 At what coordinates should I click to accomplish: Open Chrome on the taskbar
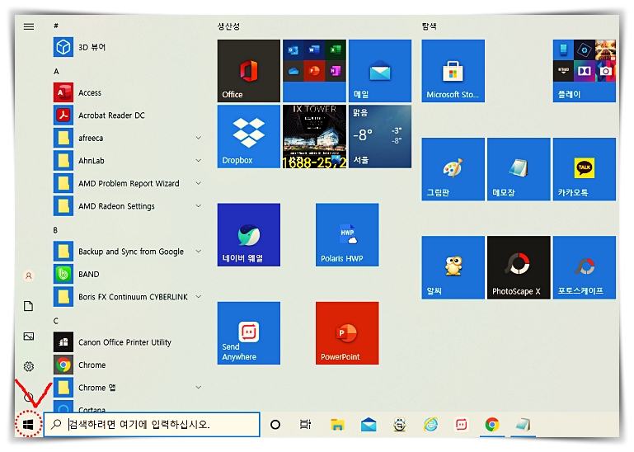(492, 425)
